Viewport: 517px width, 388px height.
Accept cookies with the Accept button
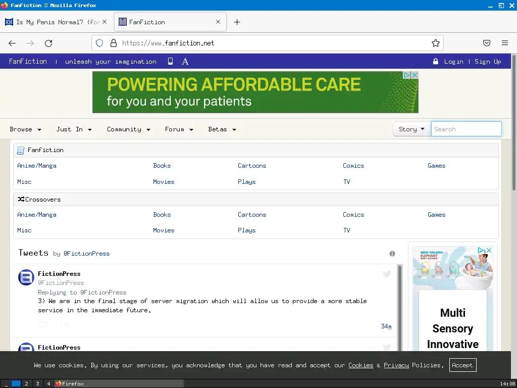(462, 365)
